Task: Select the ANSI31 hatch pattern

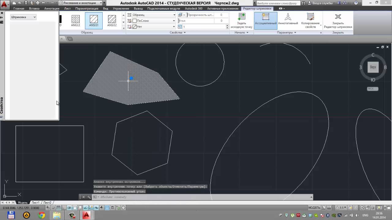Action: [x=94, y=20]
